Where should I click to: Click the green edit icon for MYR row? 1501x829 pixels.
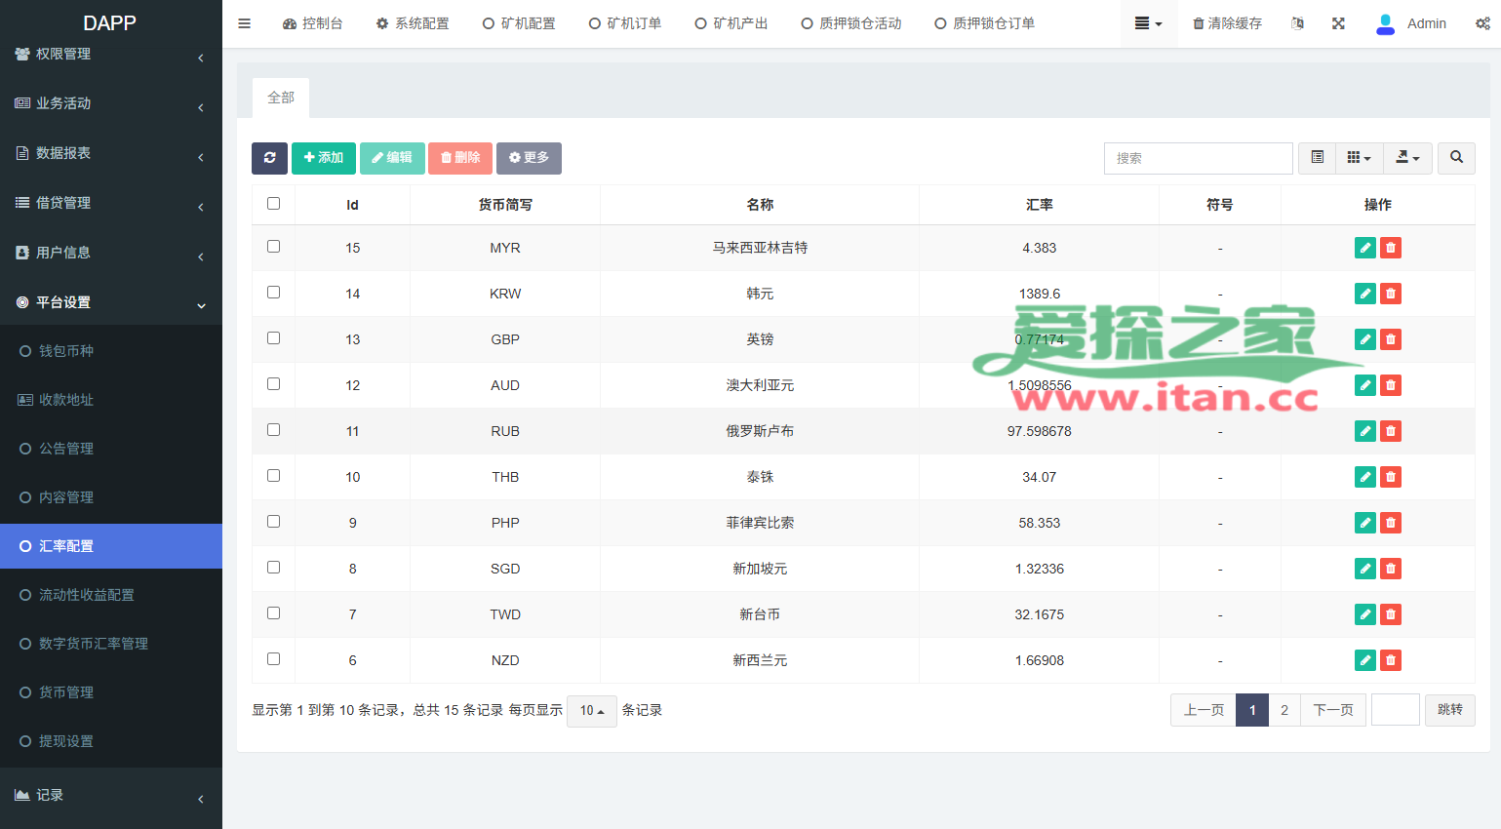click(1364, 248)
